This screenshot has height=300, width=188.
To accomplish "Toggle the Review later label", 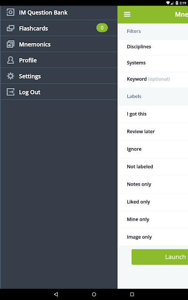I will pos(153,132).
